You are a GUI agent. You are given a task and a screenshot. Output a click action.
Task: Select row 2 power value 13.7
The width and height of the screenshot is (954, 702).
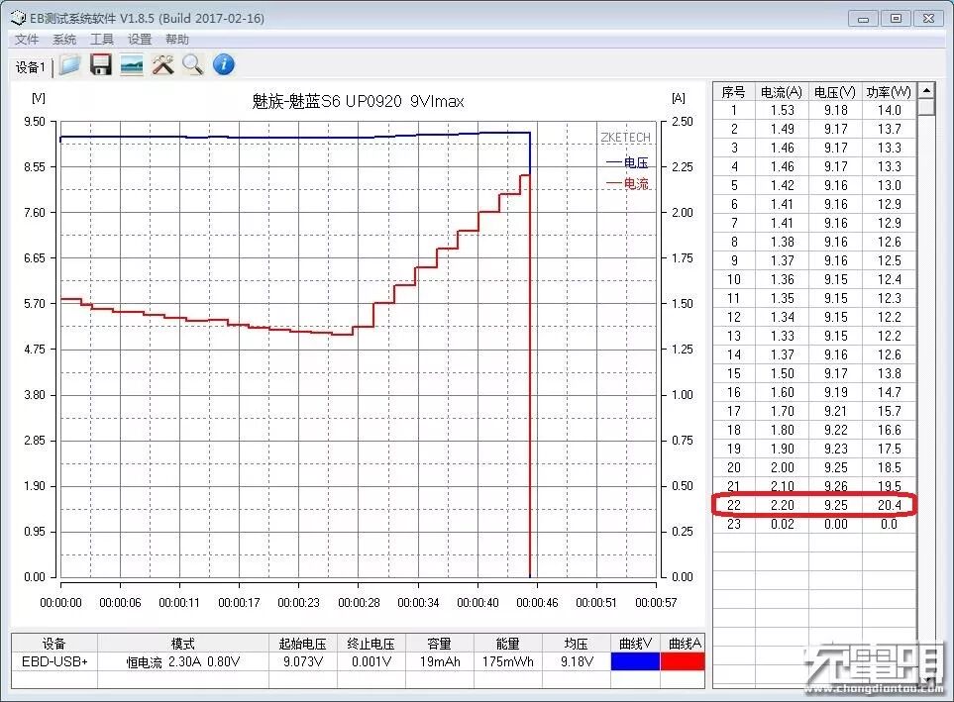click(889, 129)
